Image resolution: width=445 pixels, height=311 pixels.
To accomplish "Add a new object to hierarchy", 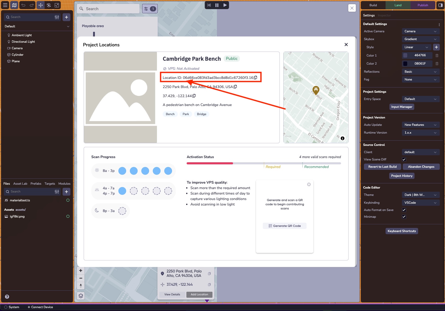I will click(66, 17).
